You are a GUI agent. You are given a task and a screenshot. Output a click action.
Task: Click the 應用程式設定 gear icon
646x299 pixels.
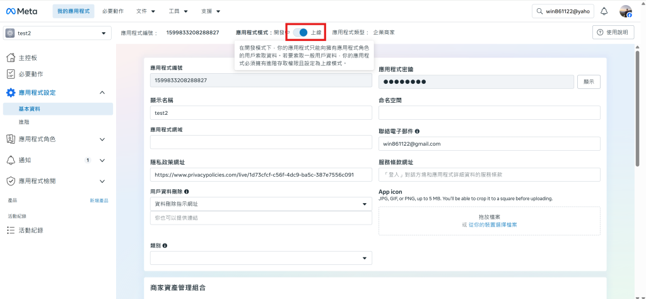11,93
